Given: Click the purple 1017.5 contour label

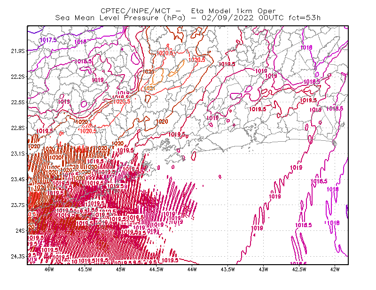Looking at the screenshot, I should (x=48, y=40).
